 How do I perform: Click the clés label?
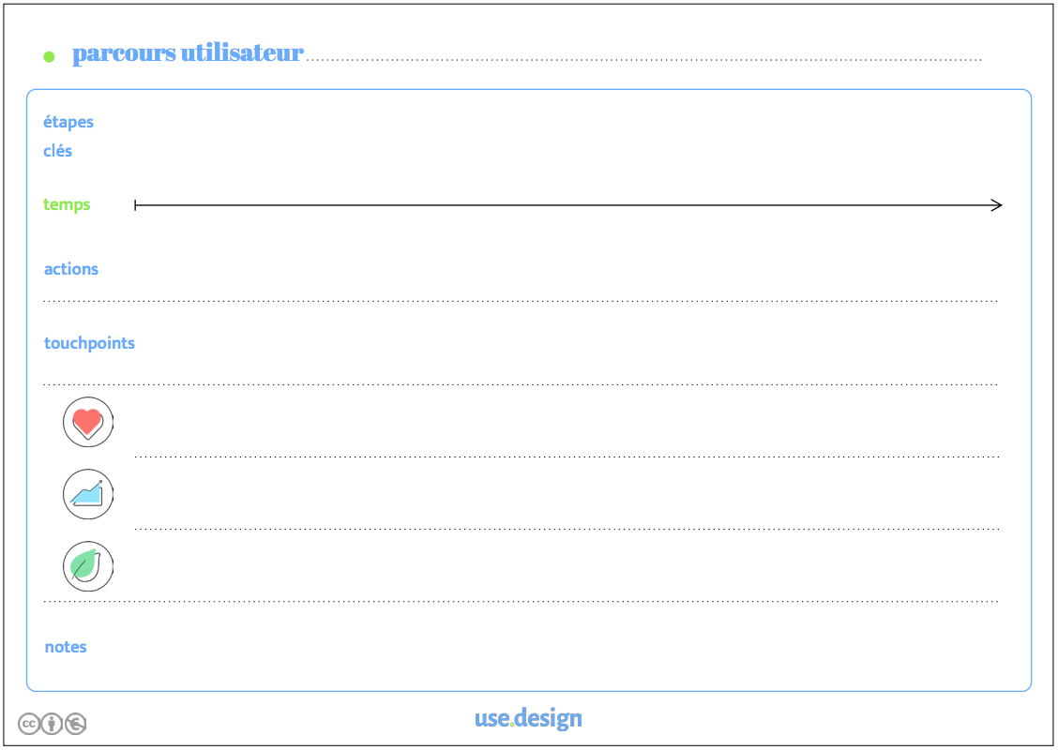[x=57, y=150]
